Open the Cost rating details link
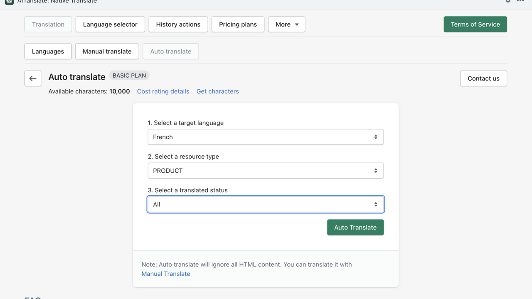The height and width of the screenshot is (299, 532). 163,91
